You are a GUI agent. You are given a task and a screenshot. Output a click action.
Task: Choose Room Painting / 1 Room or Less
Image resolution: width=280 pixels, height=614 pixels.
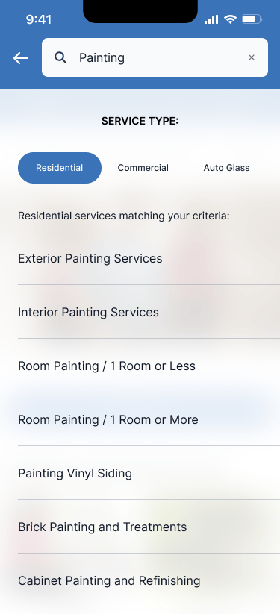(149, 366)
